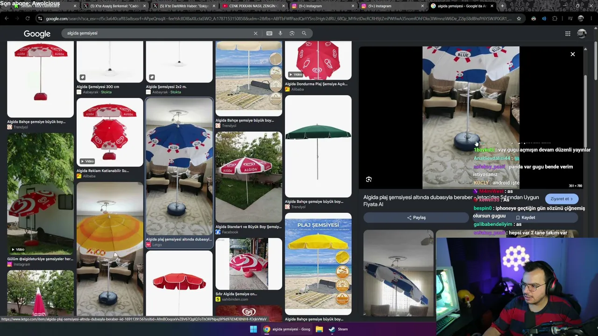Open 'Algida Dondurma Plaj Şemsiye' video thumbnail
Viewport: 598px width, 336px height.
click(318, 60)
